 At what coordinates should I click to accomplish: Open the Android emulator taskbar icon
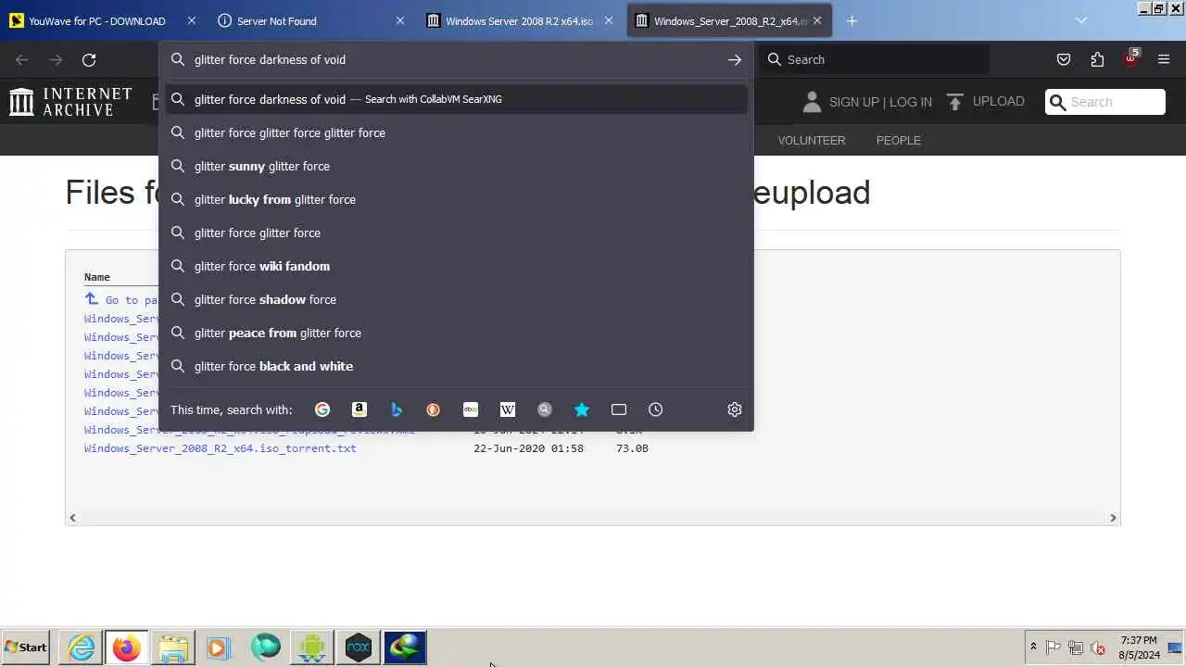[312, 648]
